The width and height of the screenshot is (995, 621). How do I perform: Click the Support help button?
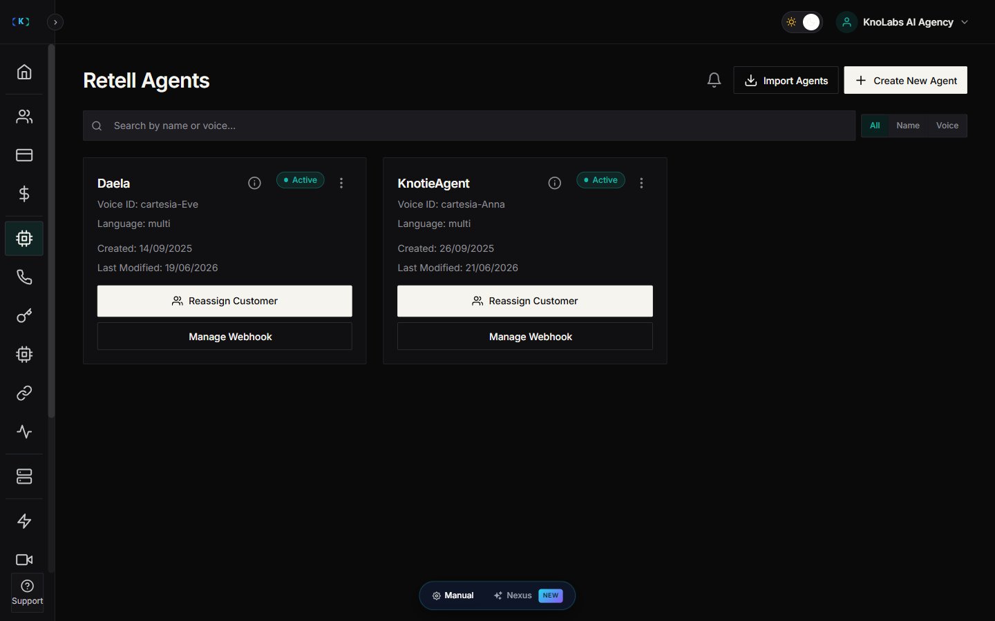click(27, 593)
